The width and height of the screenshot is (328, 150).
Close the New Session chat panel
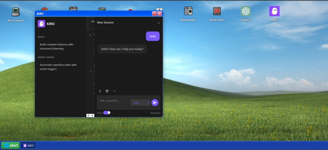[159, 23]
